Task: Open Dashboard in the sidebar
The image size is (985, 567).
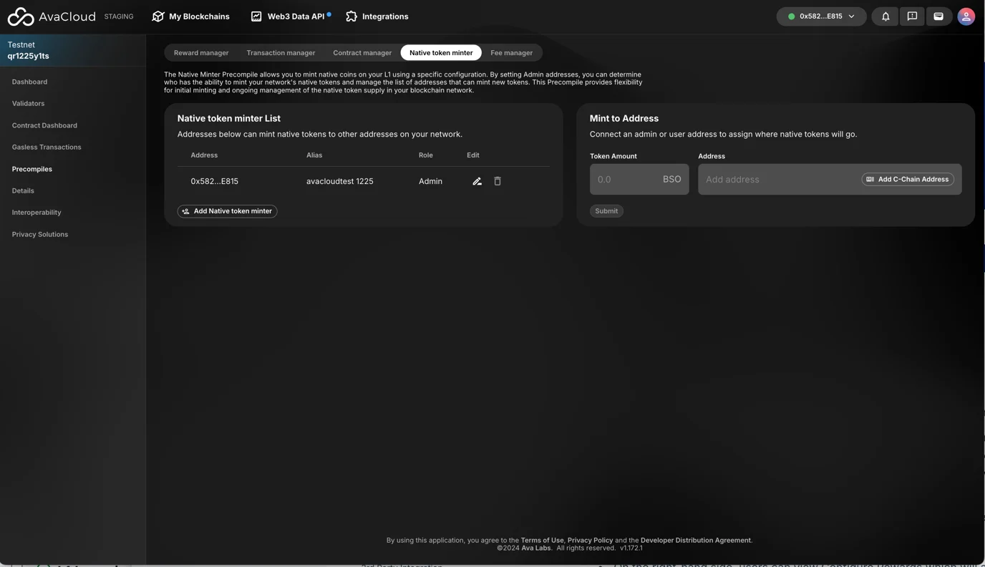Action: 29,82
